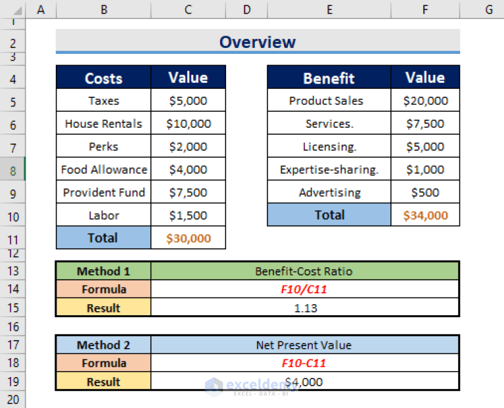This screenshot has height=408, width=504.
Task: Select the $10,000 cell
Action: (x=189, y=123)
